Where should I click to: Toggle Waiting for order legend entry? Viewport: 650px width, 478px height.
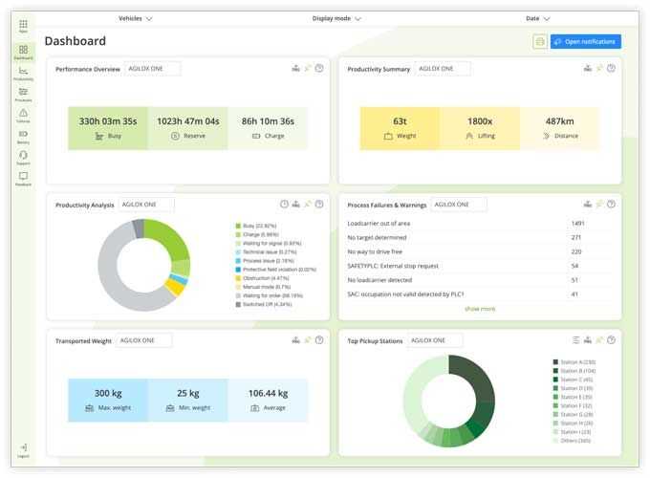[269, 295]
